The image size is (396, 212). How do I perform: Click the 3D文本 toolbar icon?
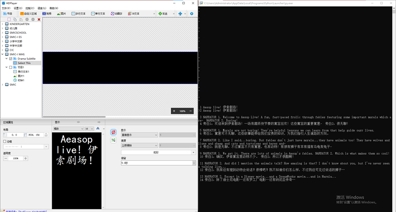(x=133, y=14)
